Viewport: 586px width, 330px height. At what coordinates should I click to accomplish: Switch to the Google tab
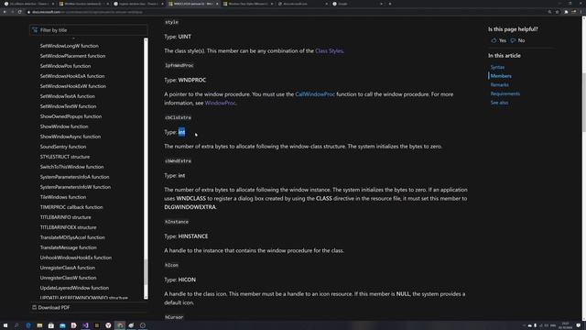[x=357, y=4]
